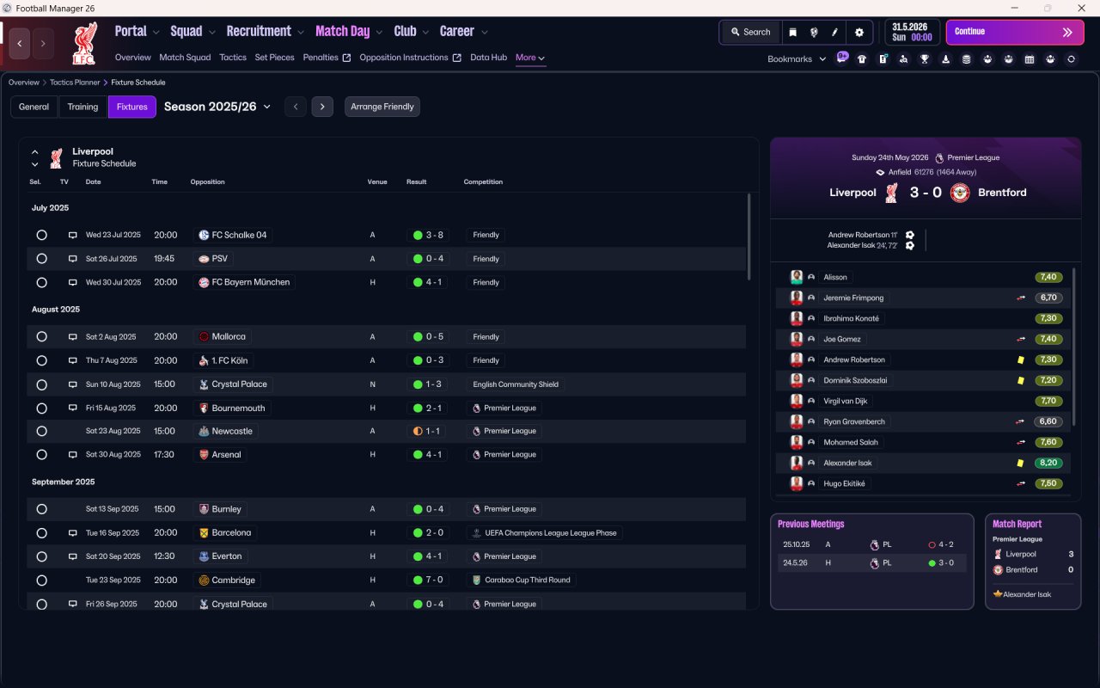
Task: Open the Data Hub submenu item
Action: tap(488, 58)
